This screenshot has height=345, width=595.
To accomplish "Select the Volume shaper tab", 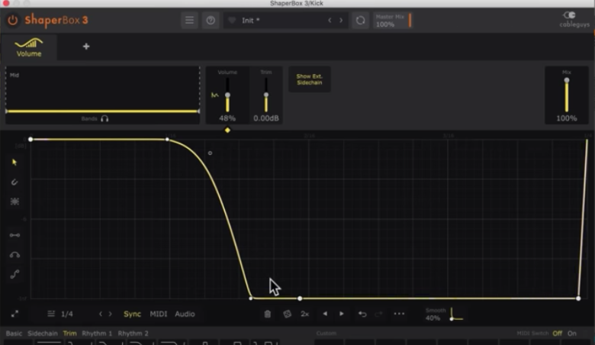I will click(29, 47).
